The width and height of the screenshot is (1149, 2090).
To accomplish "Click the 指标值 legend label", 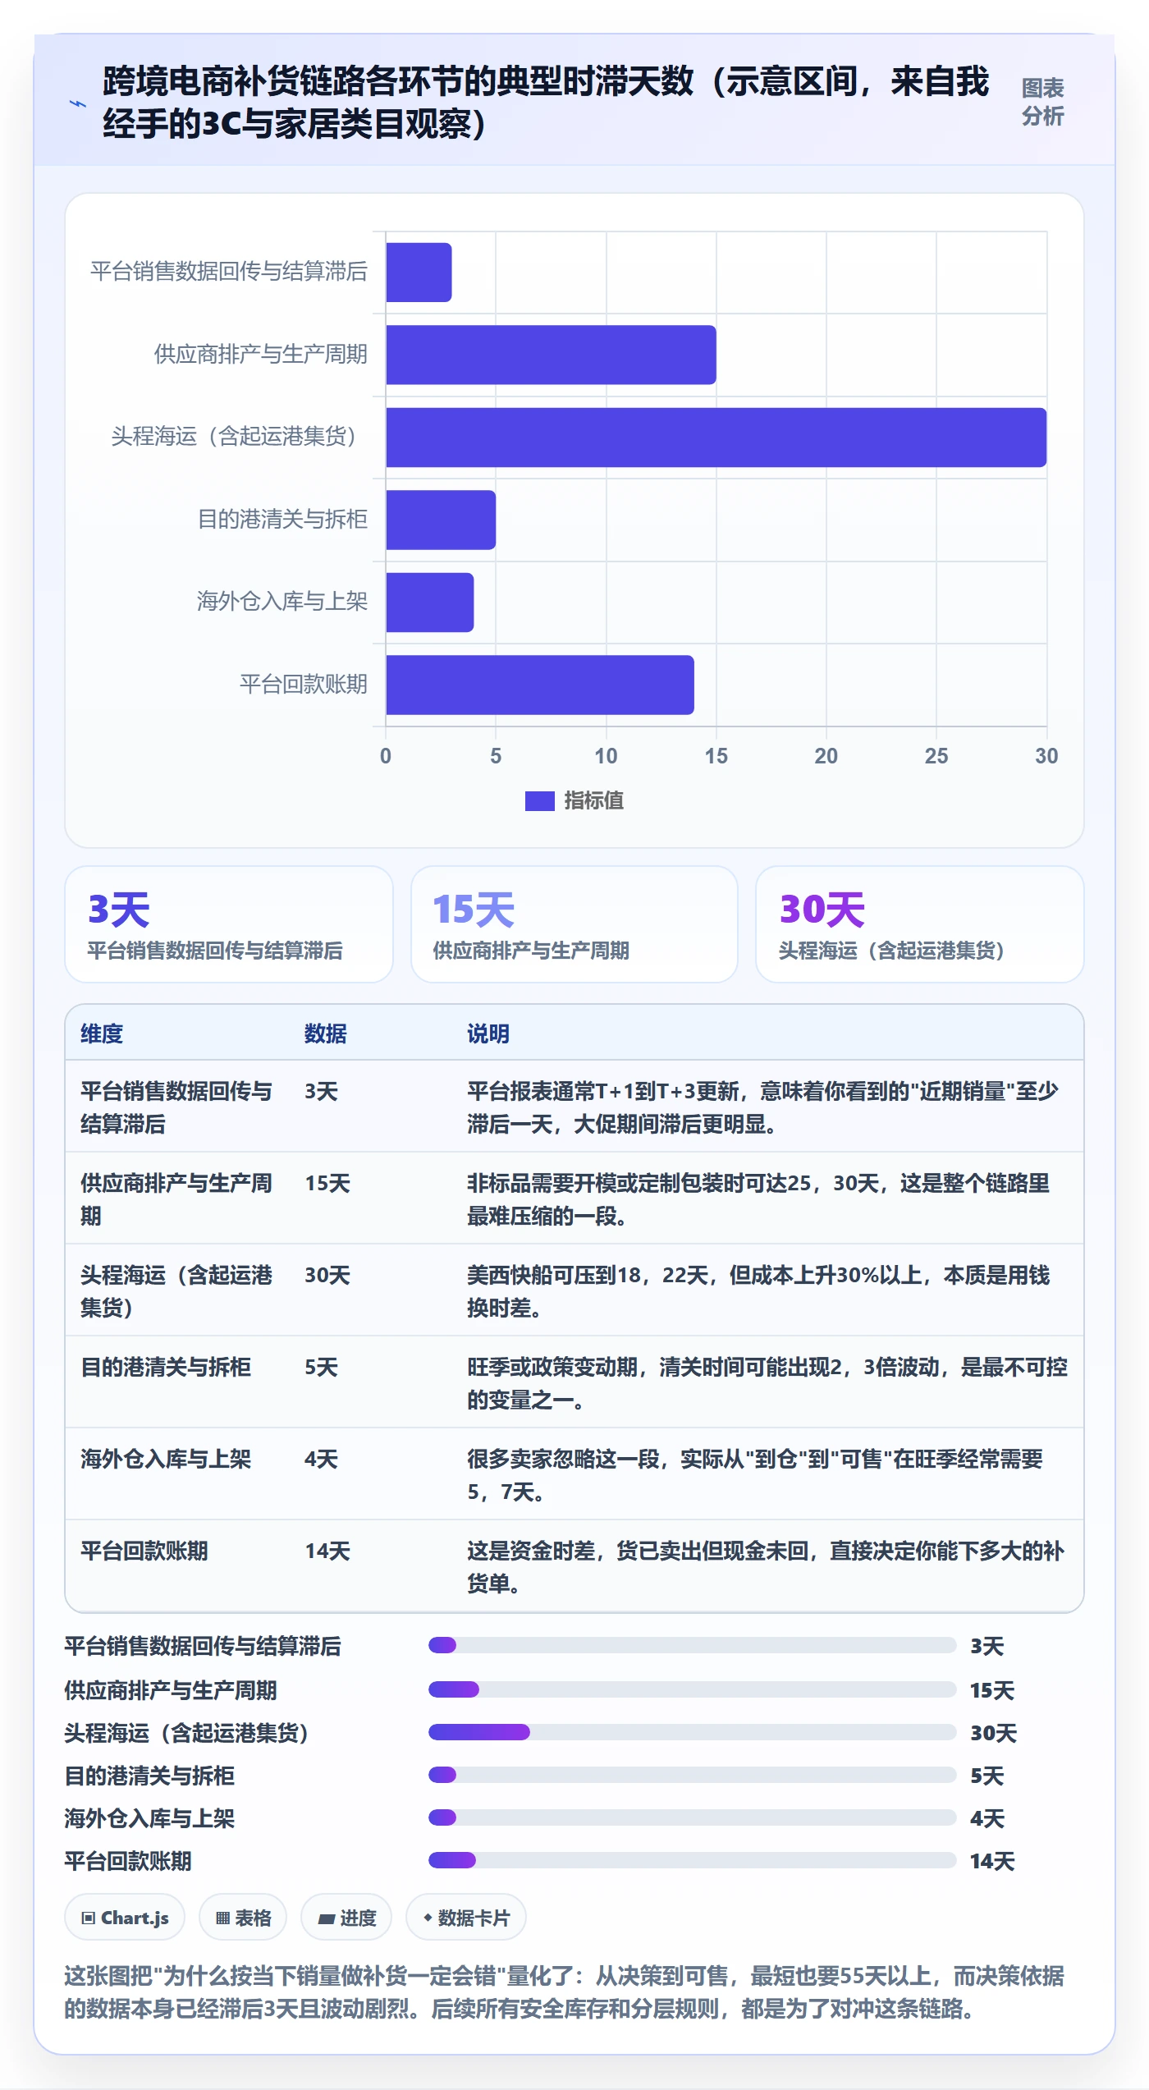I will click(593, 800).
